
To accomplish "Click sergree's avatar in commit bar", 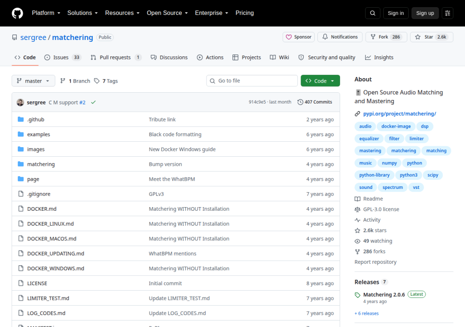I will coord(20,102).
